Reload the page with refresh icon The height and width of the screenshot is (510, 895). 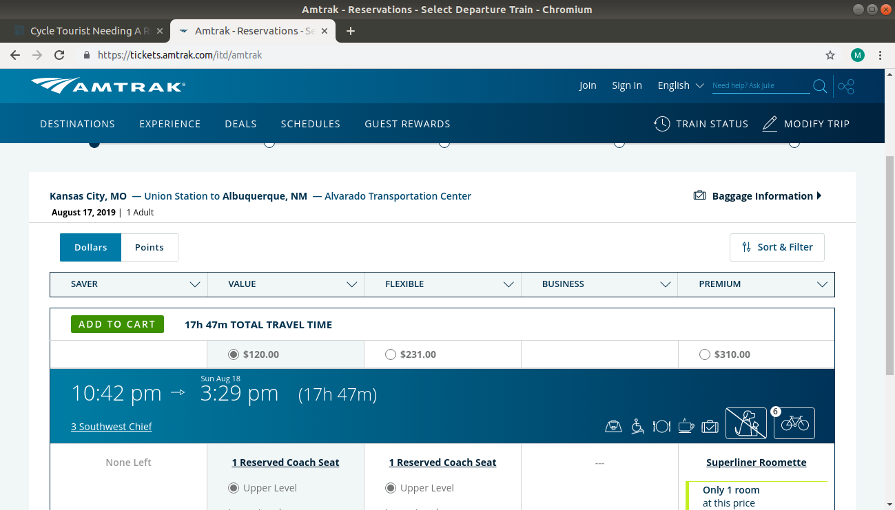pyautogui.click(x=59, y=55)
